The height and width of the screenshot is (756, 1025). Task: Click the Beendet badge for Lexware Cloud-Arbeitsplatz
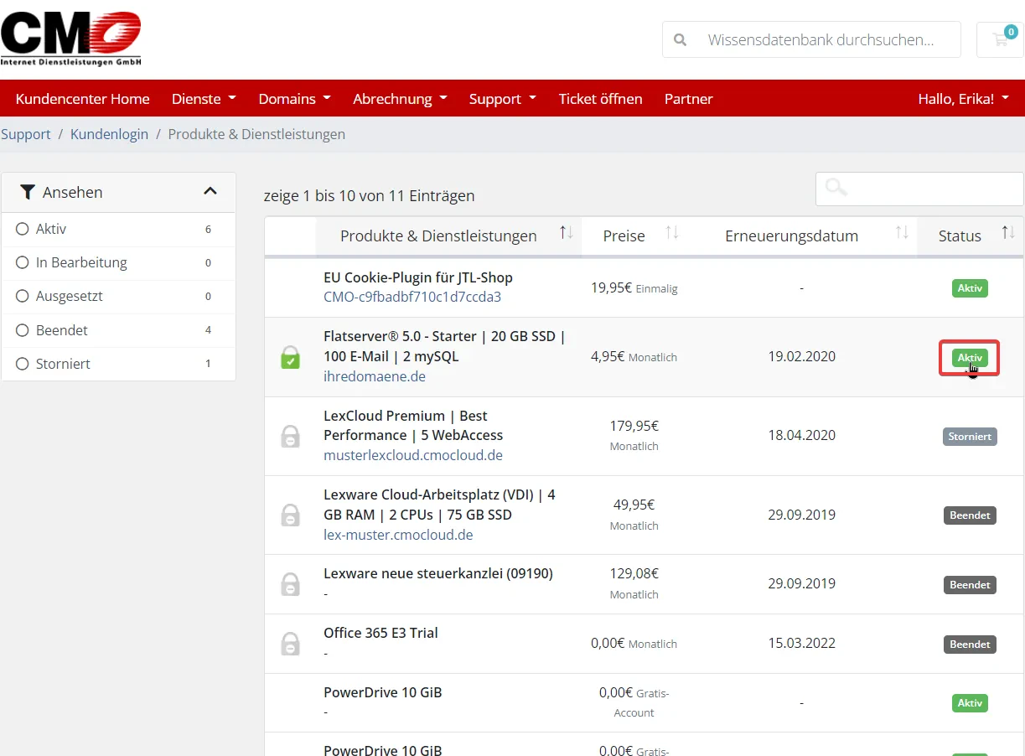pos(970,515)
